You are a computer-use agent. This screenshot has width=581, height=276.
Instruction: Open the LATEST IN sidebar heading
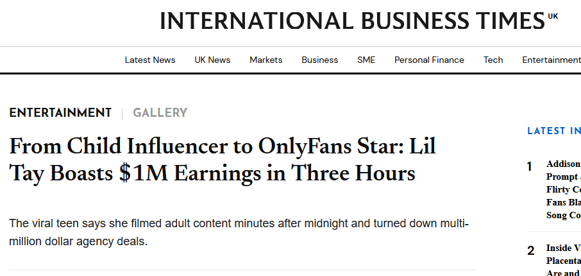pos(554,131)
